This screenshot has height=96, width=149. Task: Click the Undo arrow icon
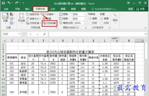pos(9,3)
